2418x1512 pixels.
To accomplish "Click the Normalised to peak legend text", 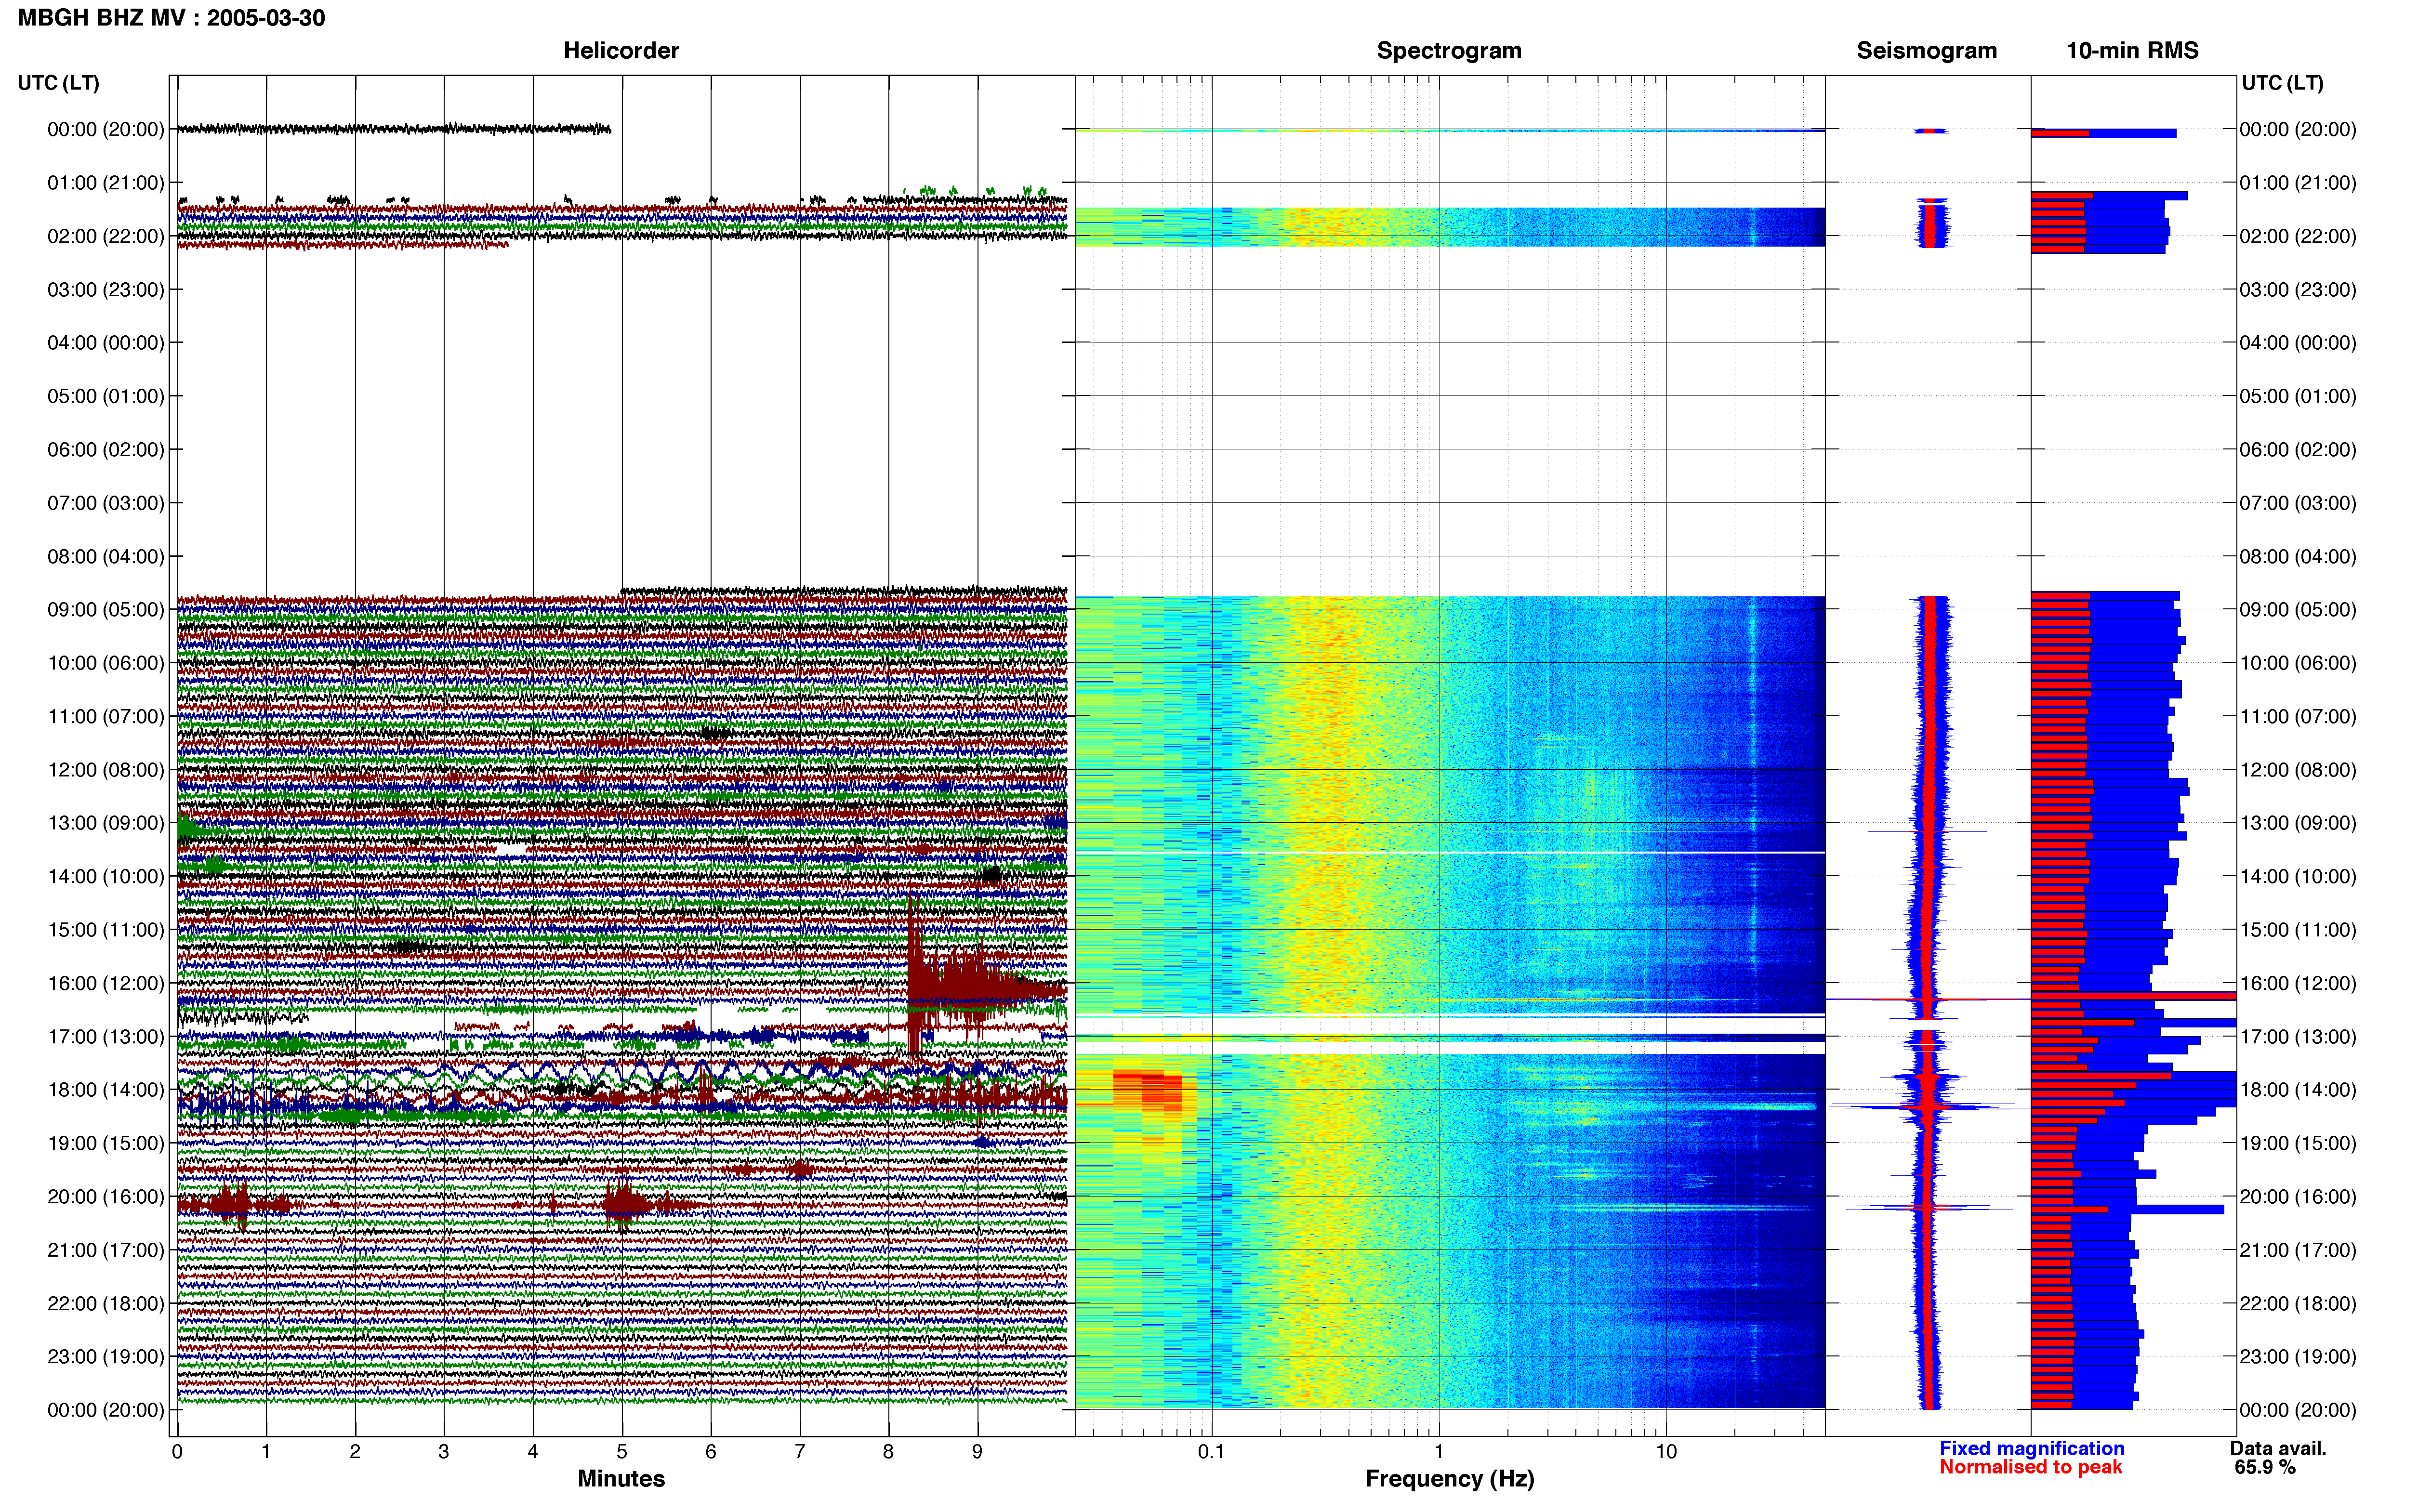I will click(2030, 1467).
